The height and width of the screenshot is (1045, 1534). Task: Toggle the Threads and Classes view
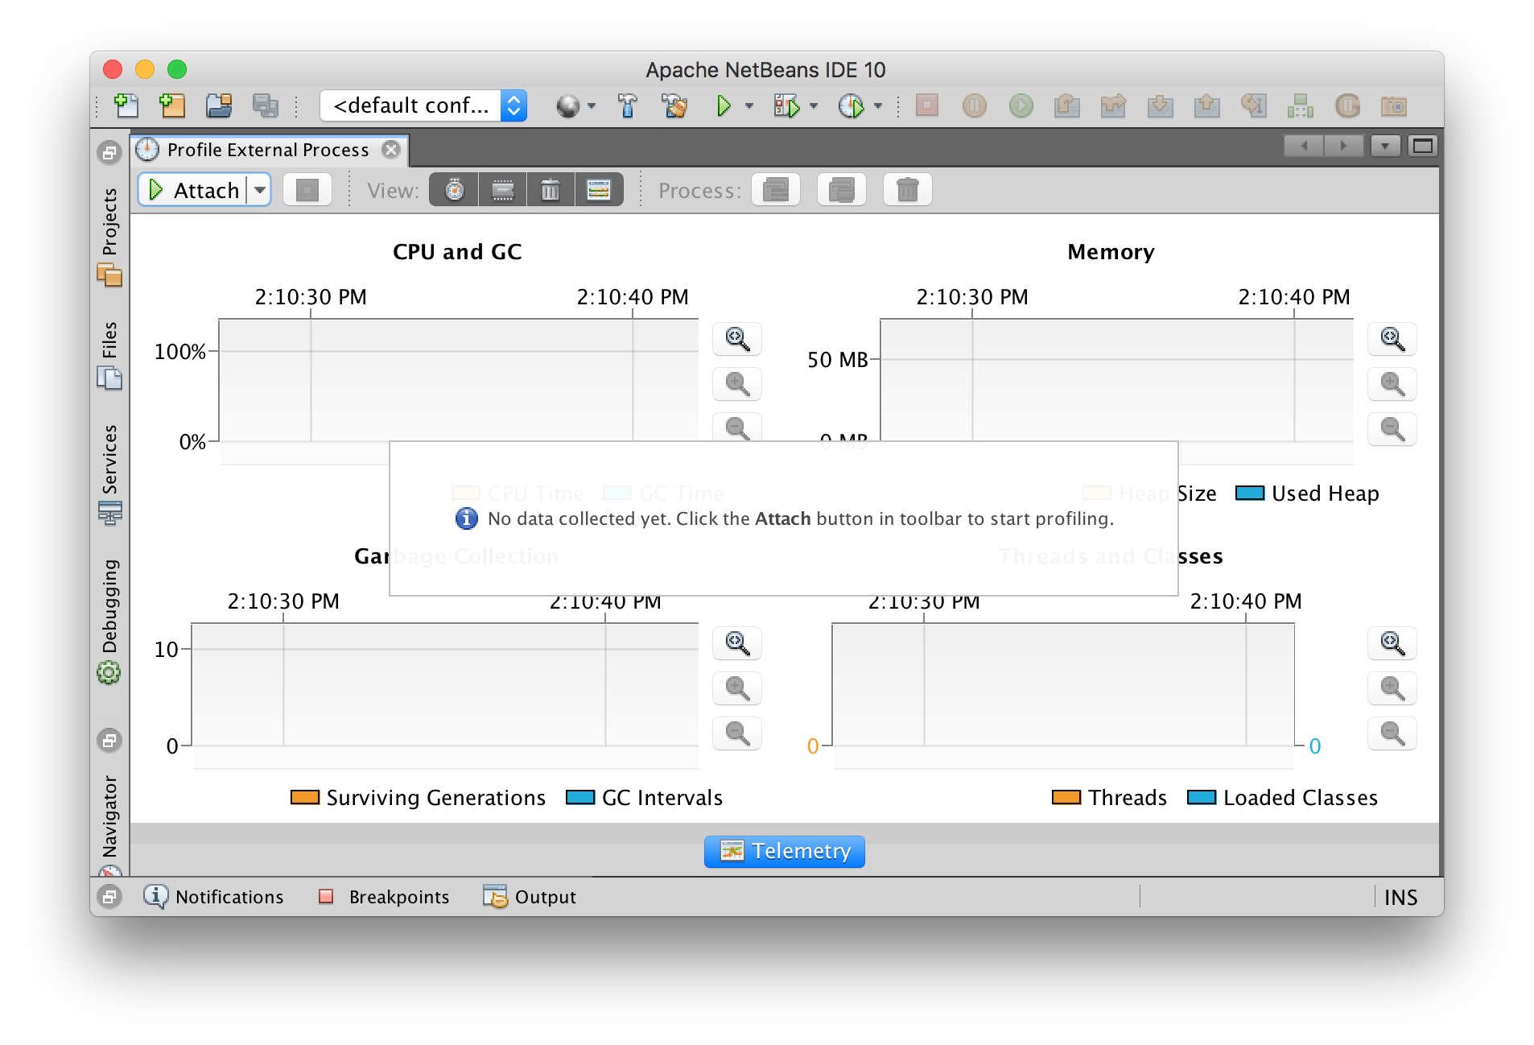pyautogui.click(x=599, y=190)
